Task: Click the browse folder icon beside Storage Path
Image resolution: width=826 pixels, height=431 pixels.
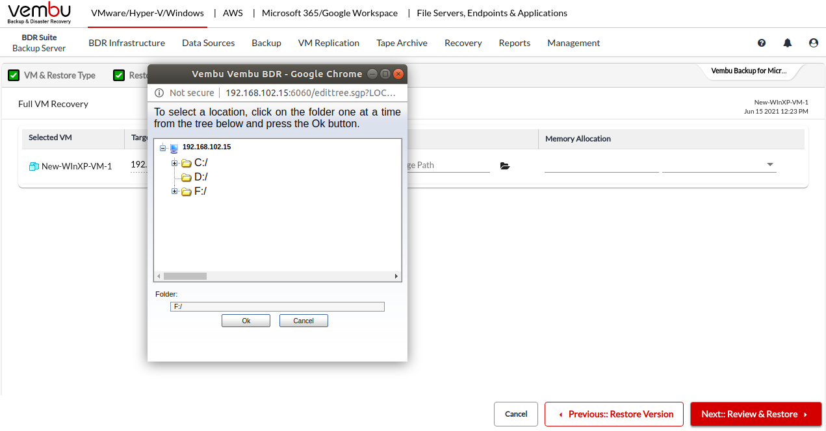Action: 505,166
